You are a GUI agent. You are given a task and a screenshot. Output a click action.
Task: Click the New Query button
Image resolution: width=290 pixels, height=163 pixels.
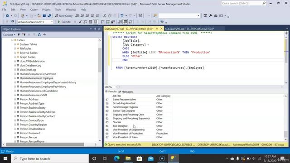(x=64, y=16)
